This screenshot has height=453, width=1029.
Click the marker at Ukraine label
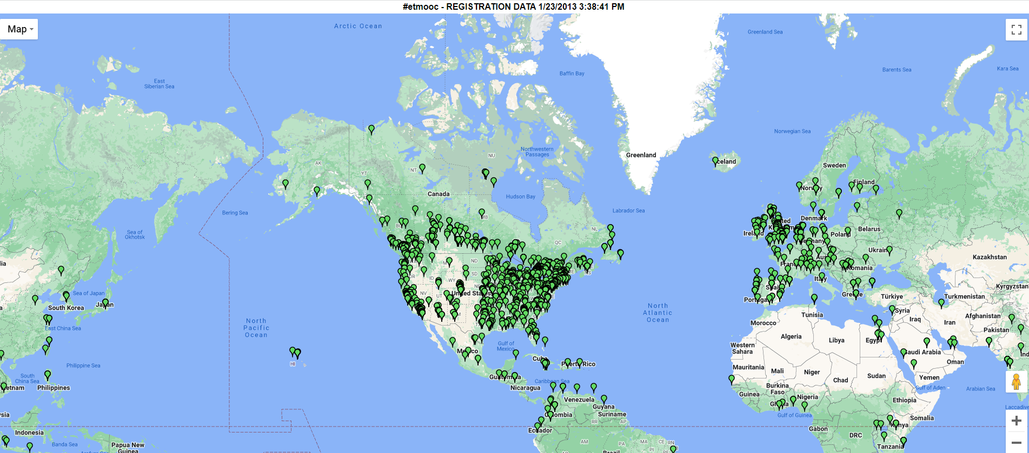tap(889, 250)
